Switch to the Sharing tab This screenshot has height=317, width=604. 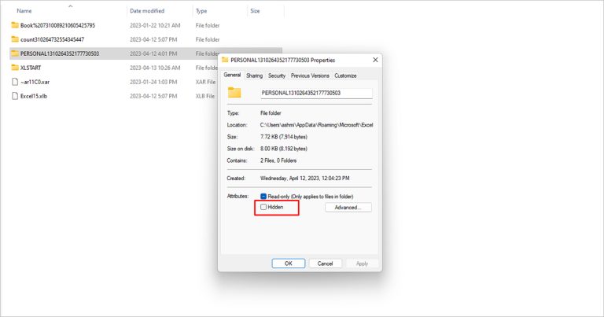[254, 76]
